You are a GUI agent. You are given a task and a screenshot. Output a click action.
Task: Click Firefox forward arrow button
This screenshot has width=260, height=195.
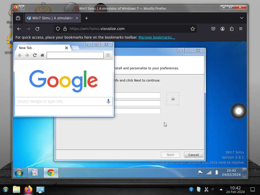[28, 29]
